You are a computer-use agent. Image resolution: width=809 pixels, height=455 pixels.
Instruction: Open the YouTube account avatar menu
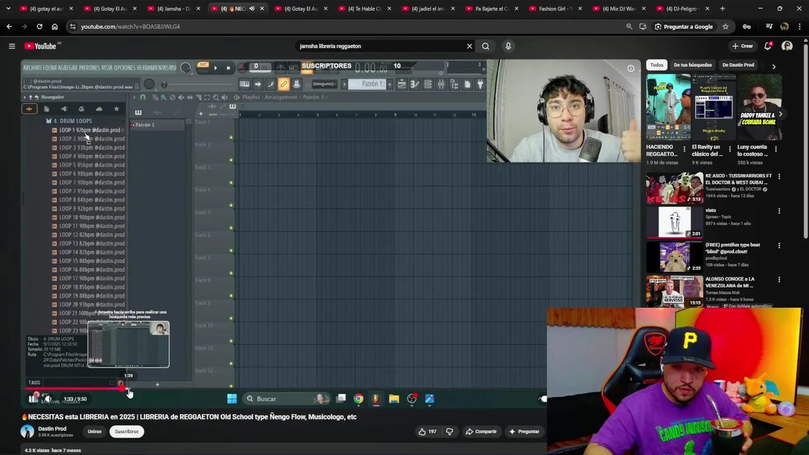tap(787, 46)
